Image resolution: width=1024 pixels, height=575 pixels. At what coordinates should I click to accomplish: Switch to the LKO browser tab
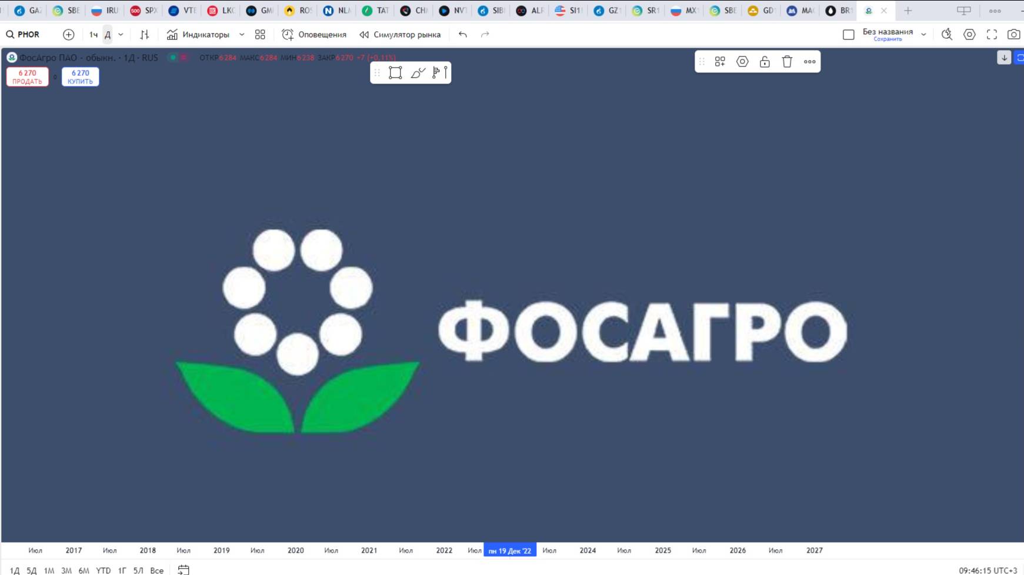(221, 11)
